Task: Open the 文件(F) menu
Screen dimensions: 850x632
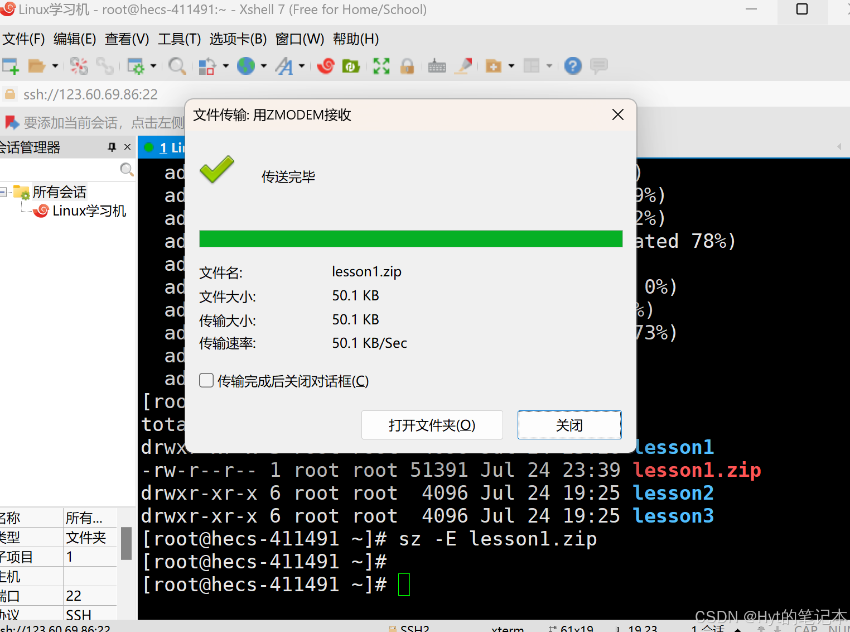Action: pyautogui.click(x=23, y=39)
